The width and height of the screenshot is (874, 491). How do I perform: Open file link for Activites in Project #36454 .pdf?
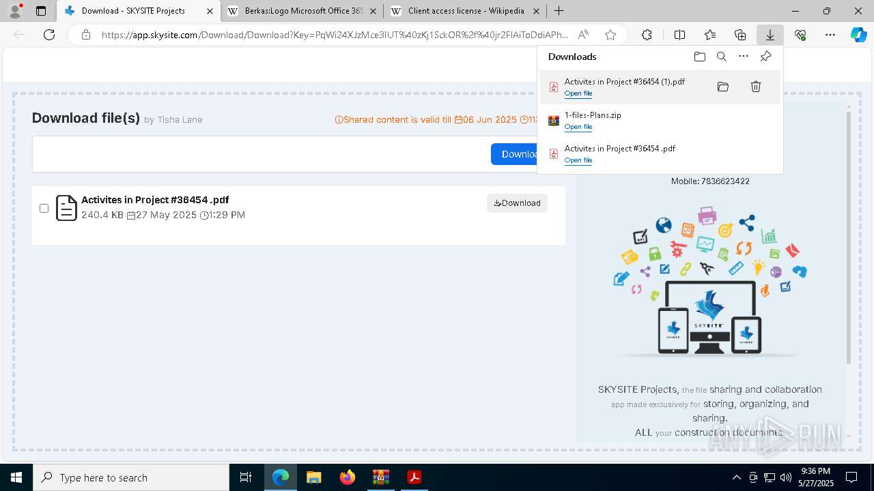coord(578,160)
